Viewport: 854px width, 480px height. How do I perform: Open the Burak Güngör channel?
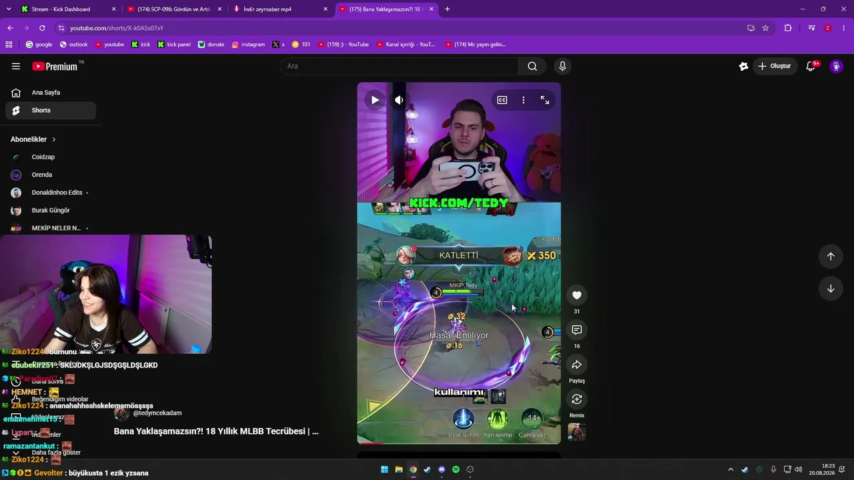click(51, 211)
